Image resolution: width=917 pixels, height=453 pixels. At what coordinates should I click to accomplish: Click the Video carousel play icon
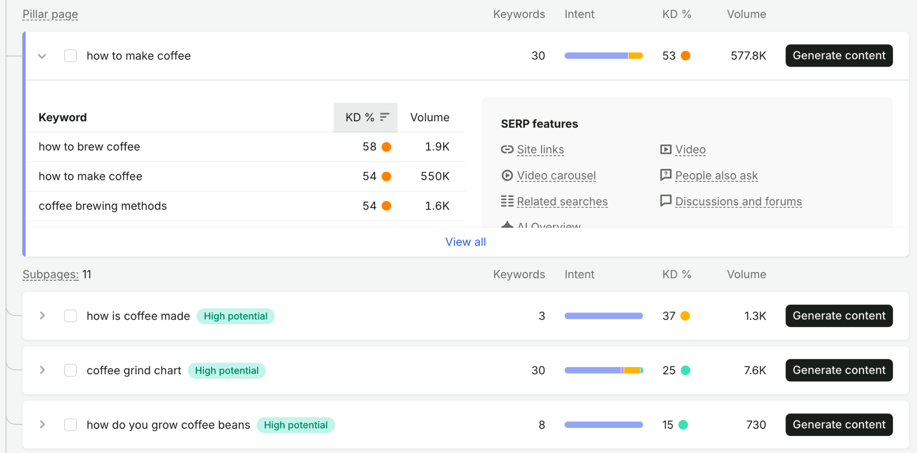tap(507, 175)
